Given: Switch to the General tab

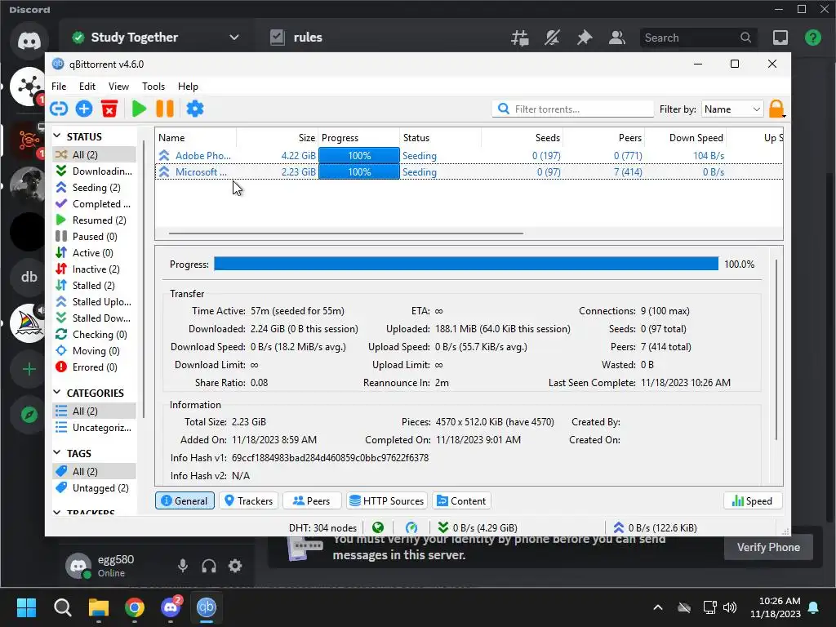Looking at the screenshot, I should tap(185, 500).
